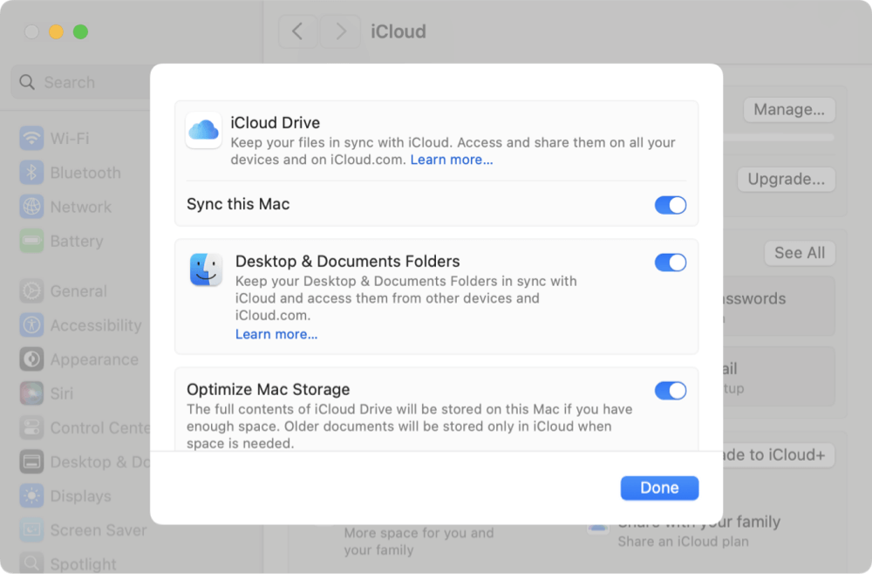Click the Bluetooth icon in the sidebar
Image resolution: width=872 pixels, height=574 pixels.
point(30,172)
